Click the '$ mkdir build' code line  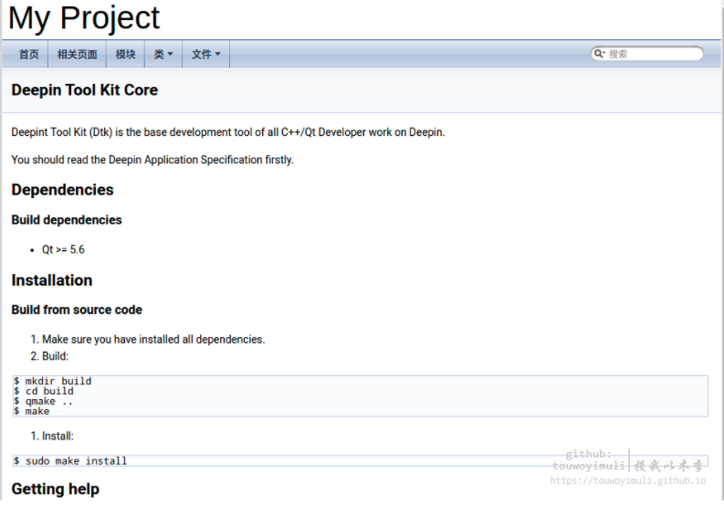click(53, 381)
